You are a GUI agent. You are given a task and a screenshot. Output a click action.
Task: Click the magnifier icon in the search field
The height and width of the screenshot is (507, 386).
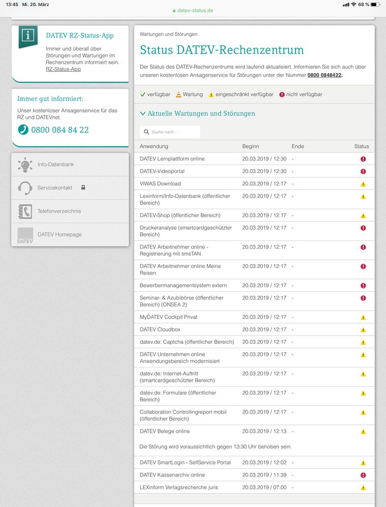coord(147,132)
